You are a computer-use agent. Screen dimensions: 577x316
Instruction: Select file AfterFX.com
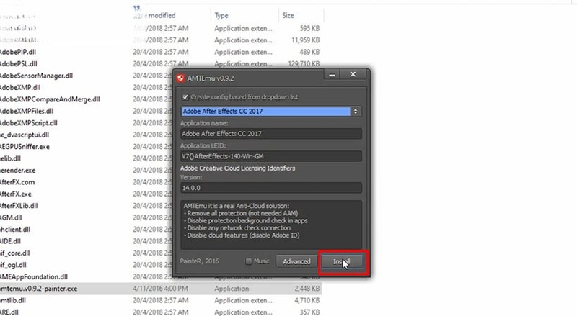[x=17, y=182]
